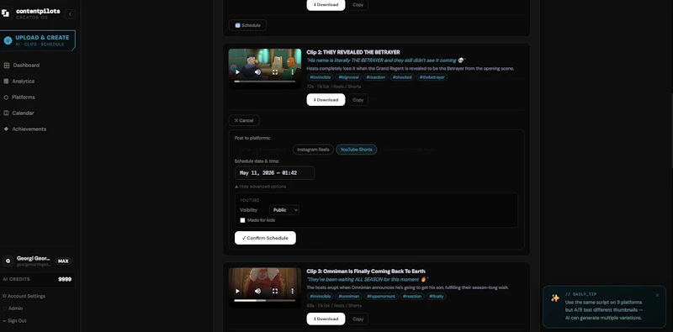673x332 pixels.
Task: Click the Calendar sidebar icon
Action: [6, 113]
